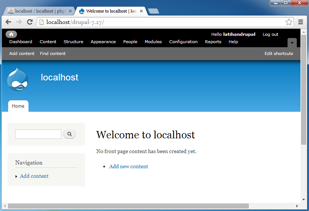Open a new browser tab
Viewport: 309px width, 211px height.
click(x=154, y=11)
